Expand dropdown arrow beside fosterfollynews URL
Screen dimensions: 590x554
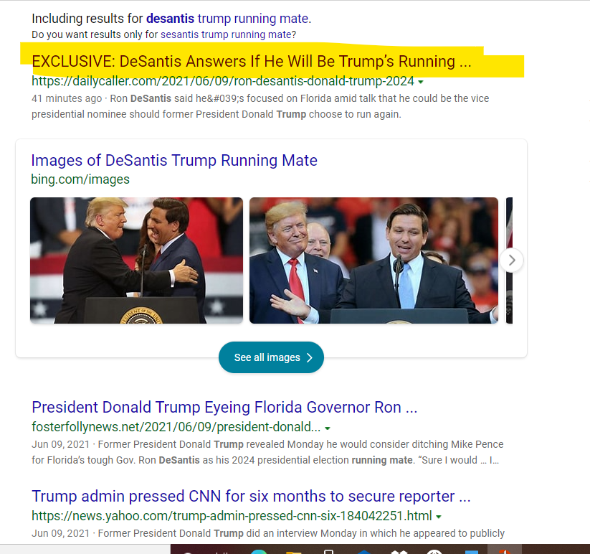(x=328, y=428)
